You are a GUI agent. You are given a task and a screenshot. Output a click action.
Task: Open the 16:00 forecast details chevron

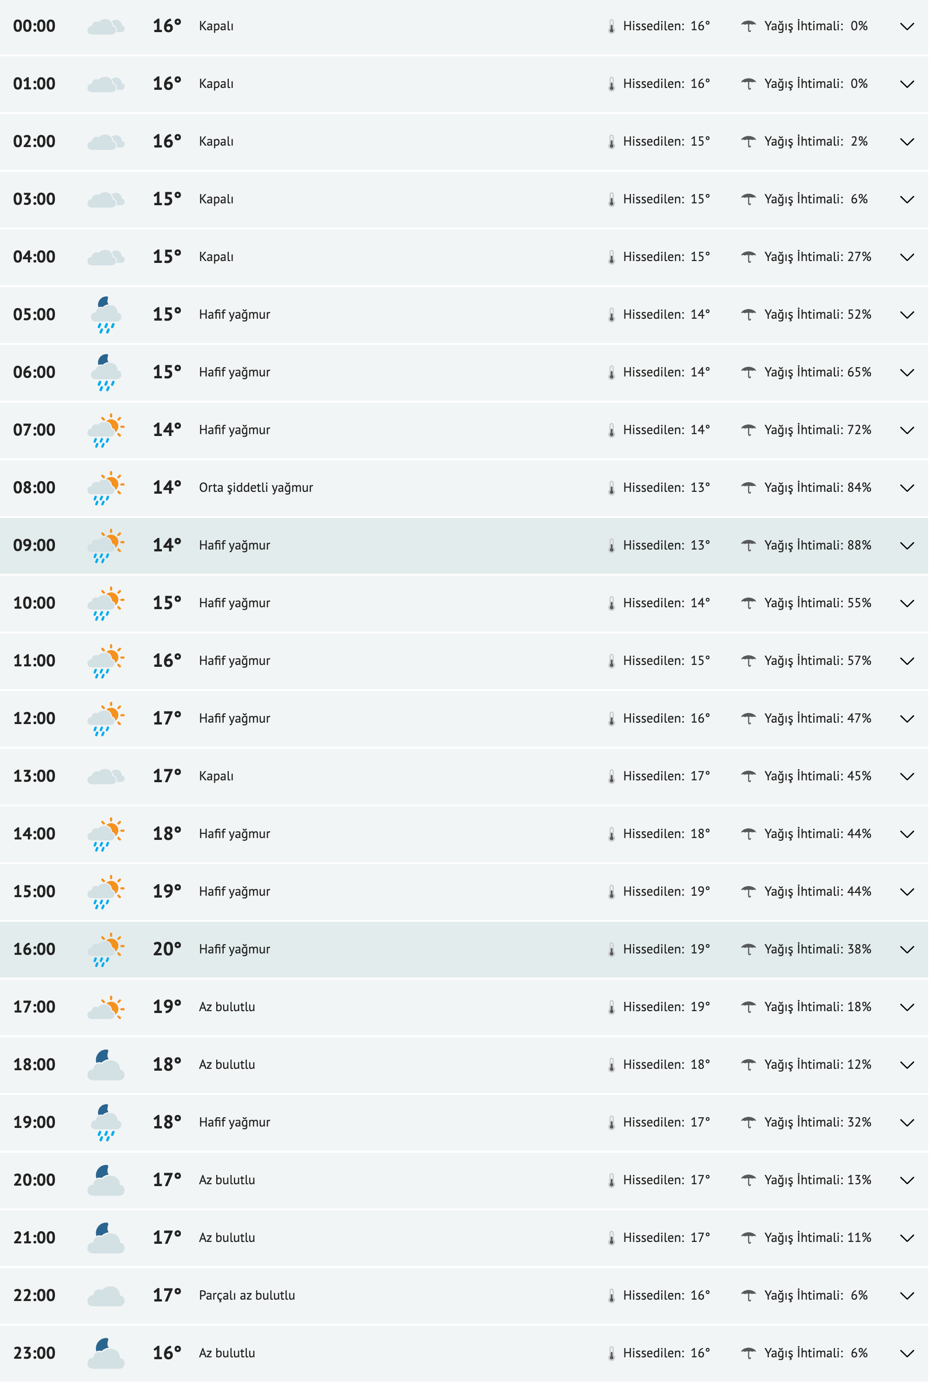pos(907,949)
